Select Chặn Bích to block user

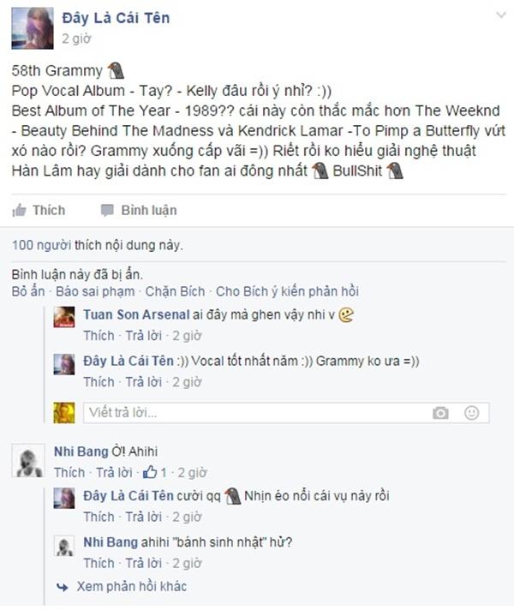pos(175,291)
